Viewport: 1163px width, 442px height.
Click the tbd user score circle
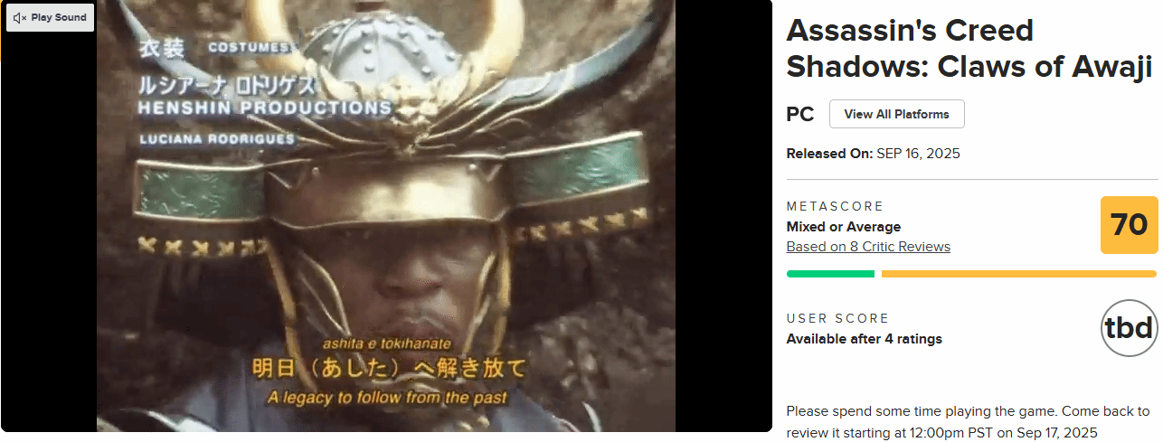pyautogui.click(x=1130, y=327)
